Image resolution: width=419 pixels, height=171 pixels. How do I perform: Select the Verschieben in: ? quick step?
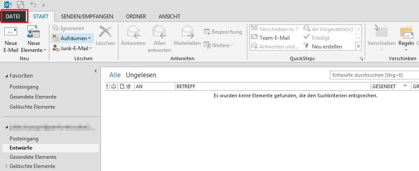click(x=275, y=29)
